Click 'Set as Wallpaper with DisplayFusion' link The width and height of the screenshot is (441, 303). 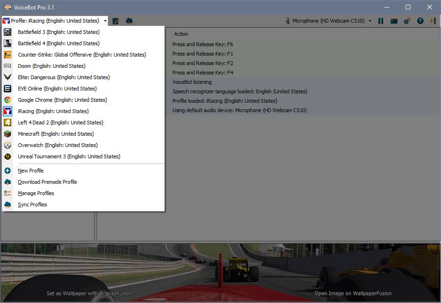89,293
